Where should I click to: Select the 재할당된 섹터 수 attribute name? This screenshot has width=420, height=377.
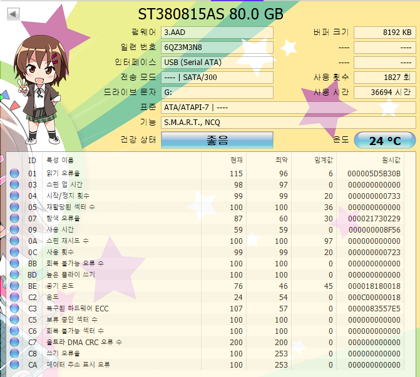point(71,207)
